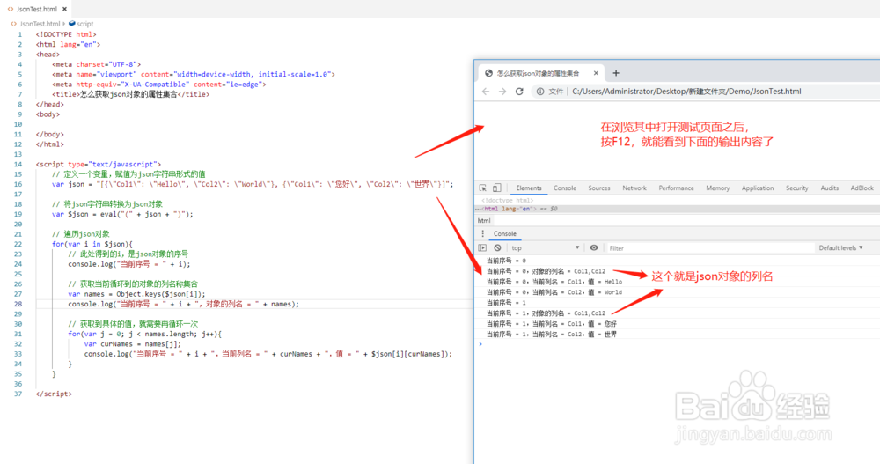Expand the html element ellipsis in Elements panel

pyautogui.click(x=478, y=209)
